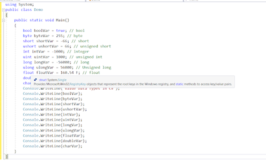
Task: Follow the RegistryKey link in the tooltip
Action: pyautogui.click(x=78, y=84)
